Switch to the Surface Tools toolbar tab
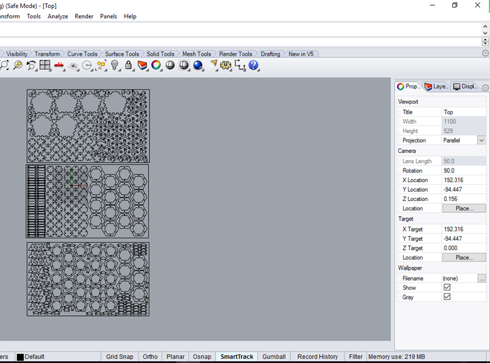Image resolution: width=490 pixels, height=363 pixels. point(122,54)
